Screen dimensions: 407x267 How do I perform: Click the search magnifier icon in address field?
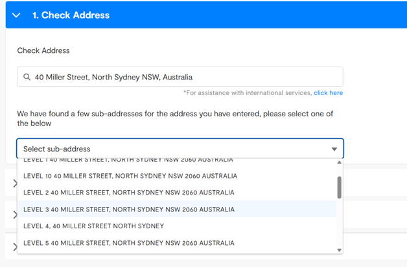[27, 77]
